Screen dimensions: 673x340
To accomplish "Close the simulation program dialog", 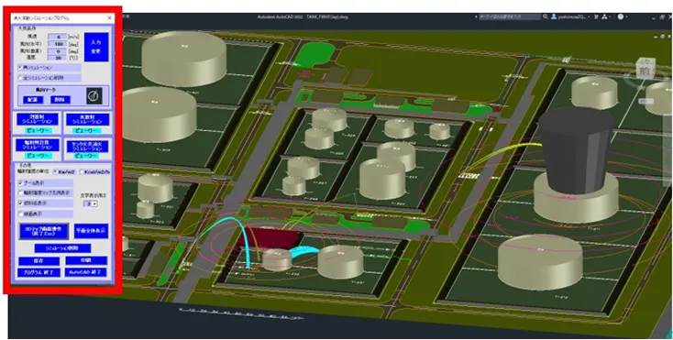I will [109, 18].
